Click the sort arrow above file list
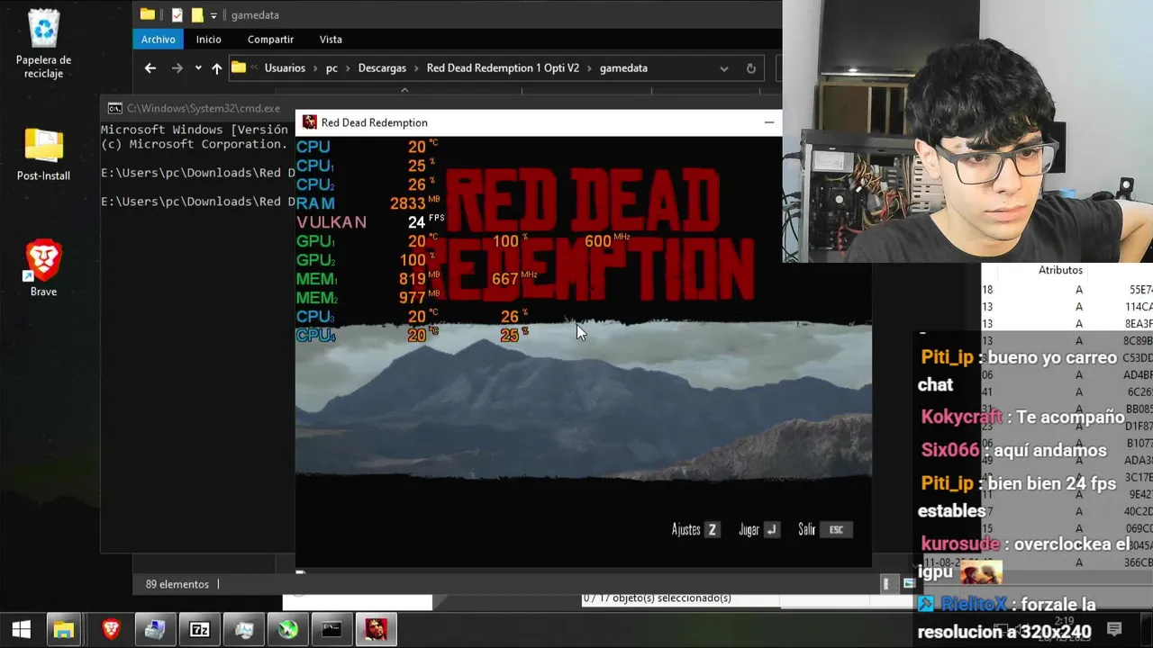This screenshot has width=1153, height=648. point(404,89)
